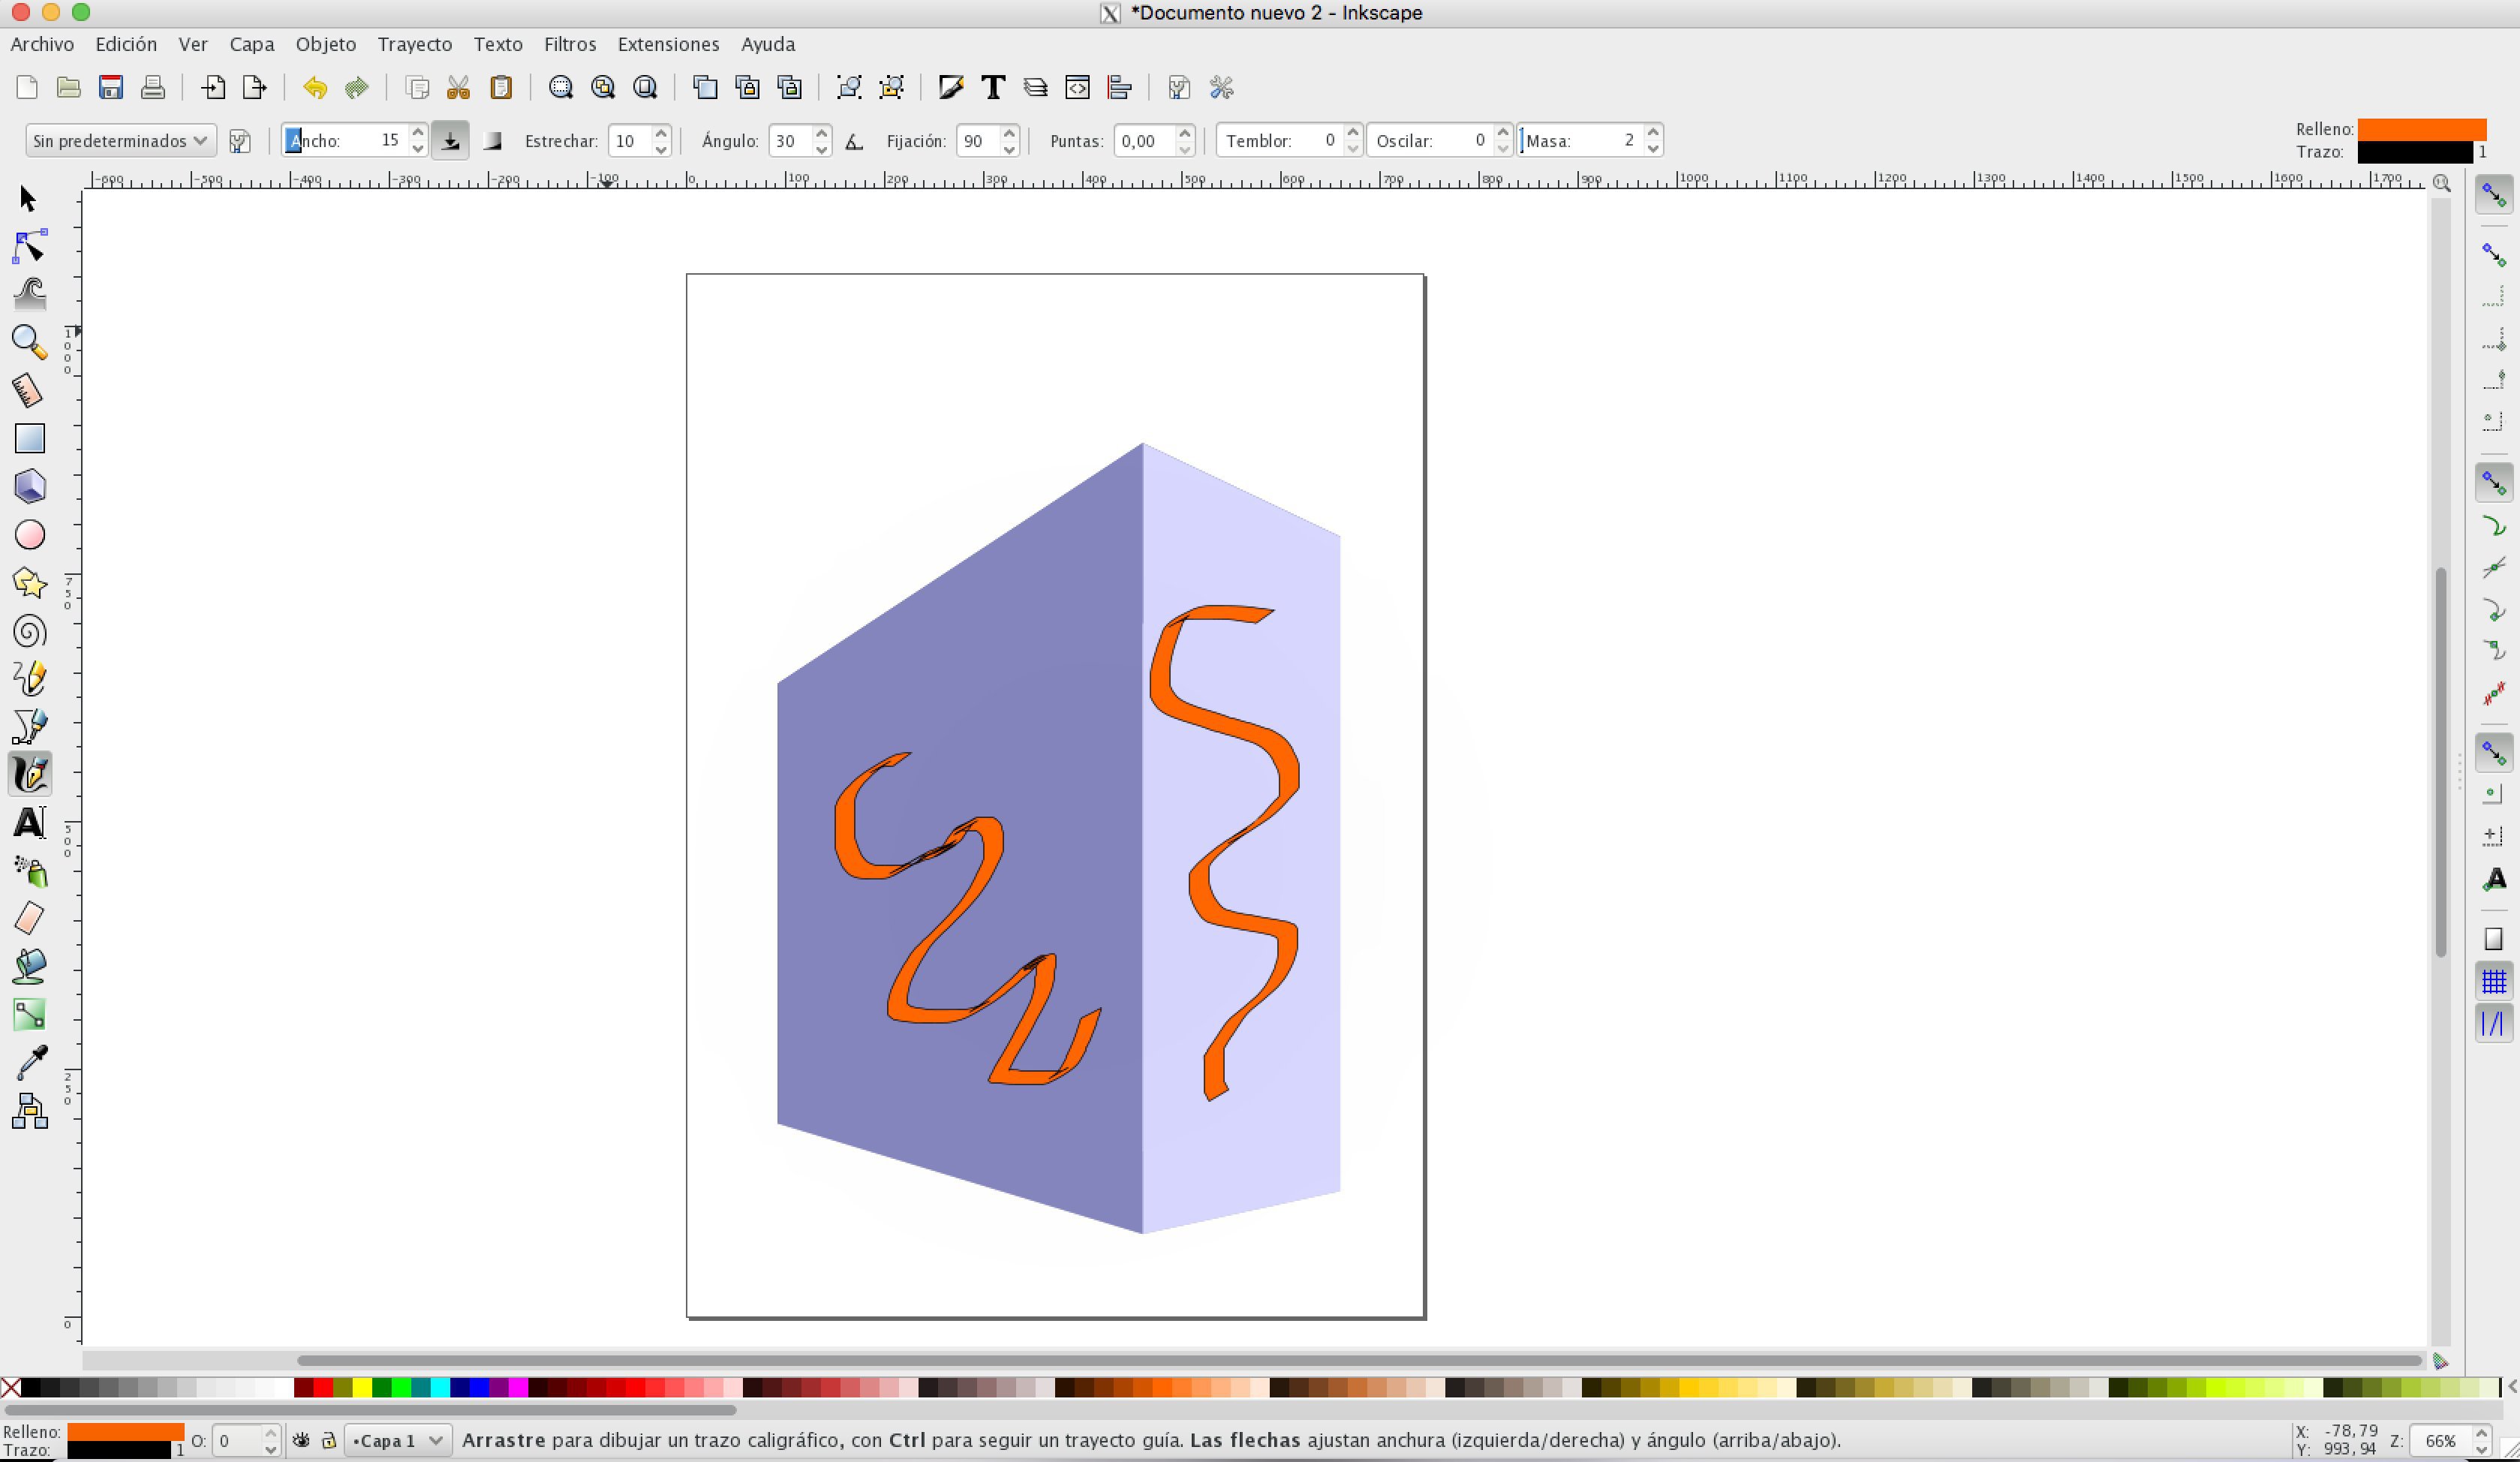Click the opacity O: input field

[x=237, y=1441]
